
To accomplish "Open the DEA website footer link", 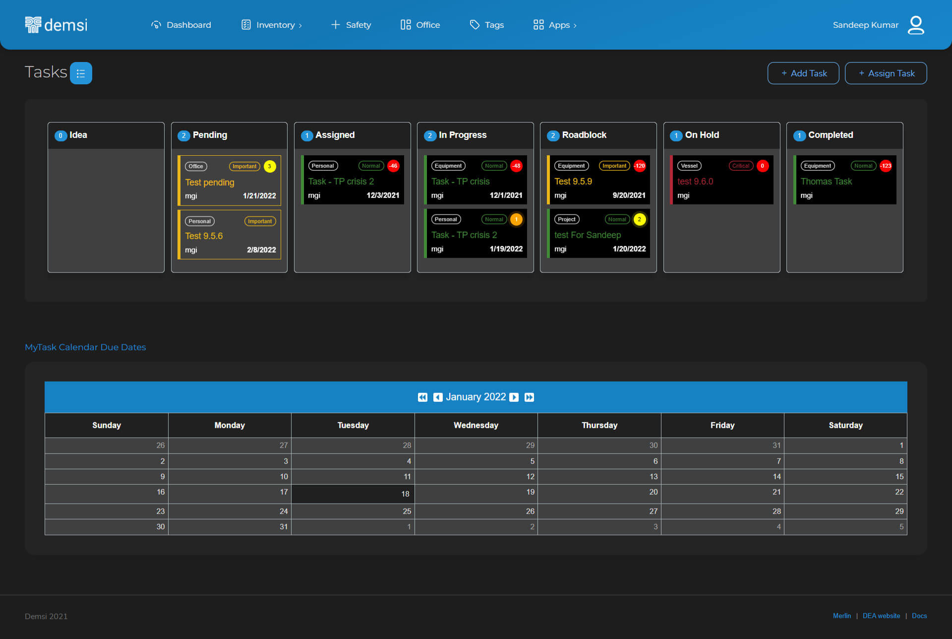I will coord(881,616).
